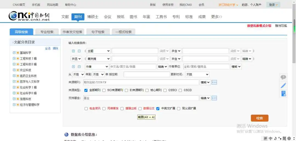
Task: Expand the 农业科技 tree node
Action: [x=14, y=70]
